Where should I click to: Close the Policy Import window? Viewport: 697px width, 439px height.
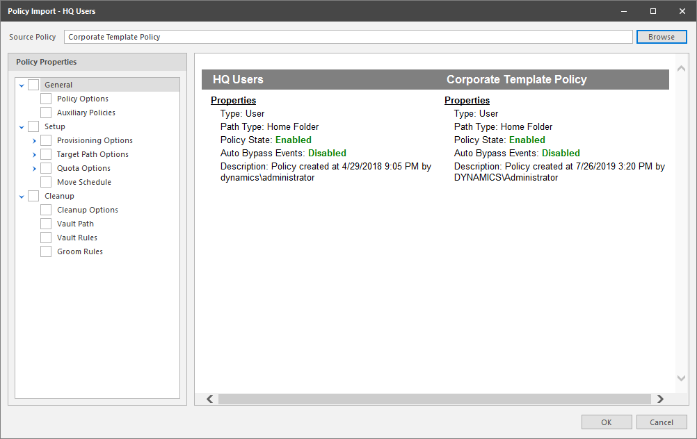tap(682, 11)
